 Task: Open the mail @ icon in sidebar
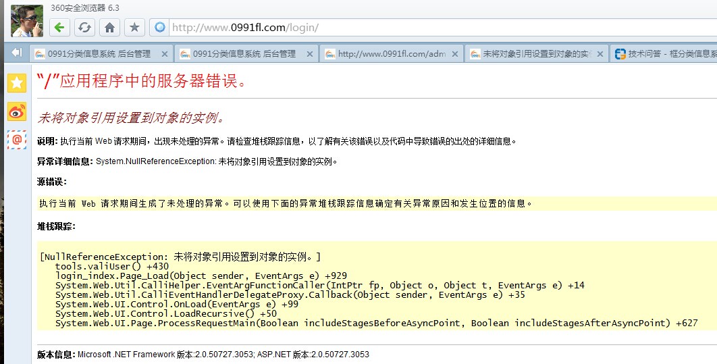click(x=16, y=139)
